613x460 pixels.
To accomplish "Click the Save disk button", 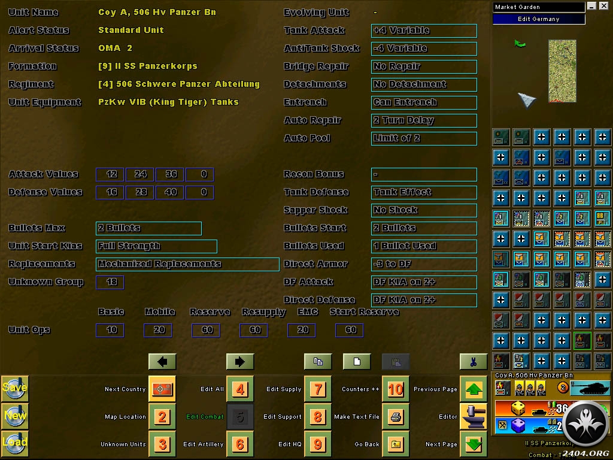I will pos(14,388).
